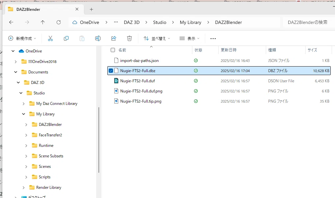Viewport: 335px width, 198px height.
Task: Collapse the OneDrive tree node
Action: (13, 51)
